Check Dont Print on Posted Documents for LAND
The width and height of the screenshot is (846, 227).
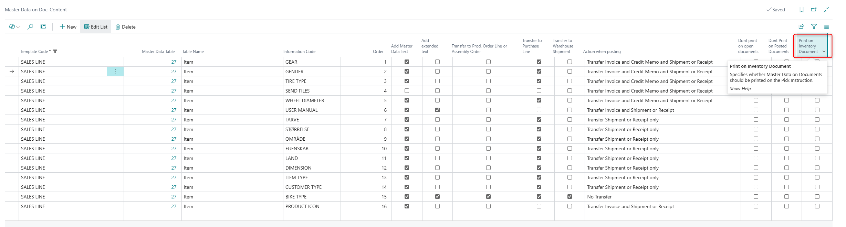tap(786, 158)
